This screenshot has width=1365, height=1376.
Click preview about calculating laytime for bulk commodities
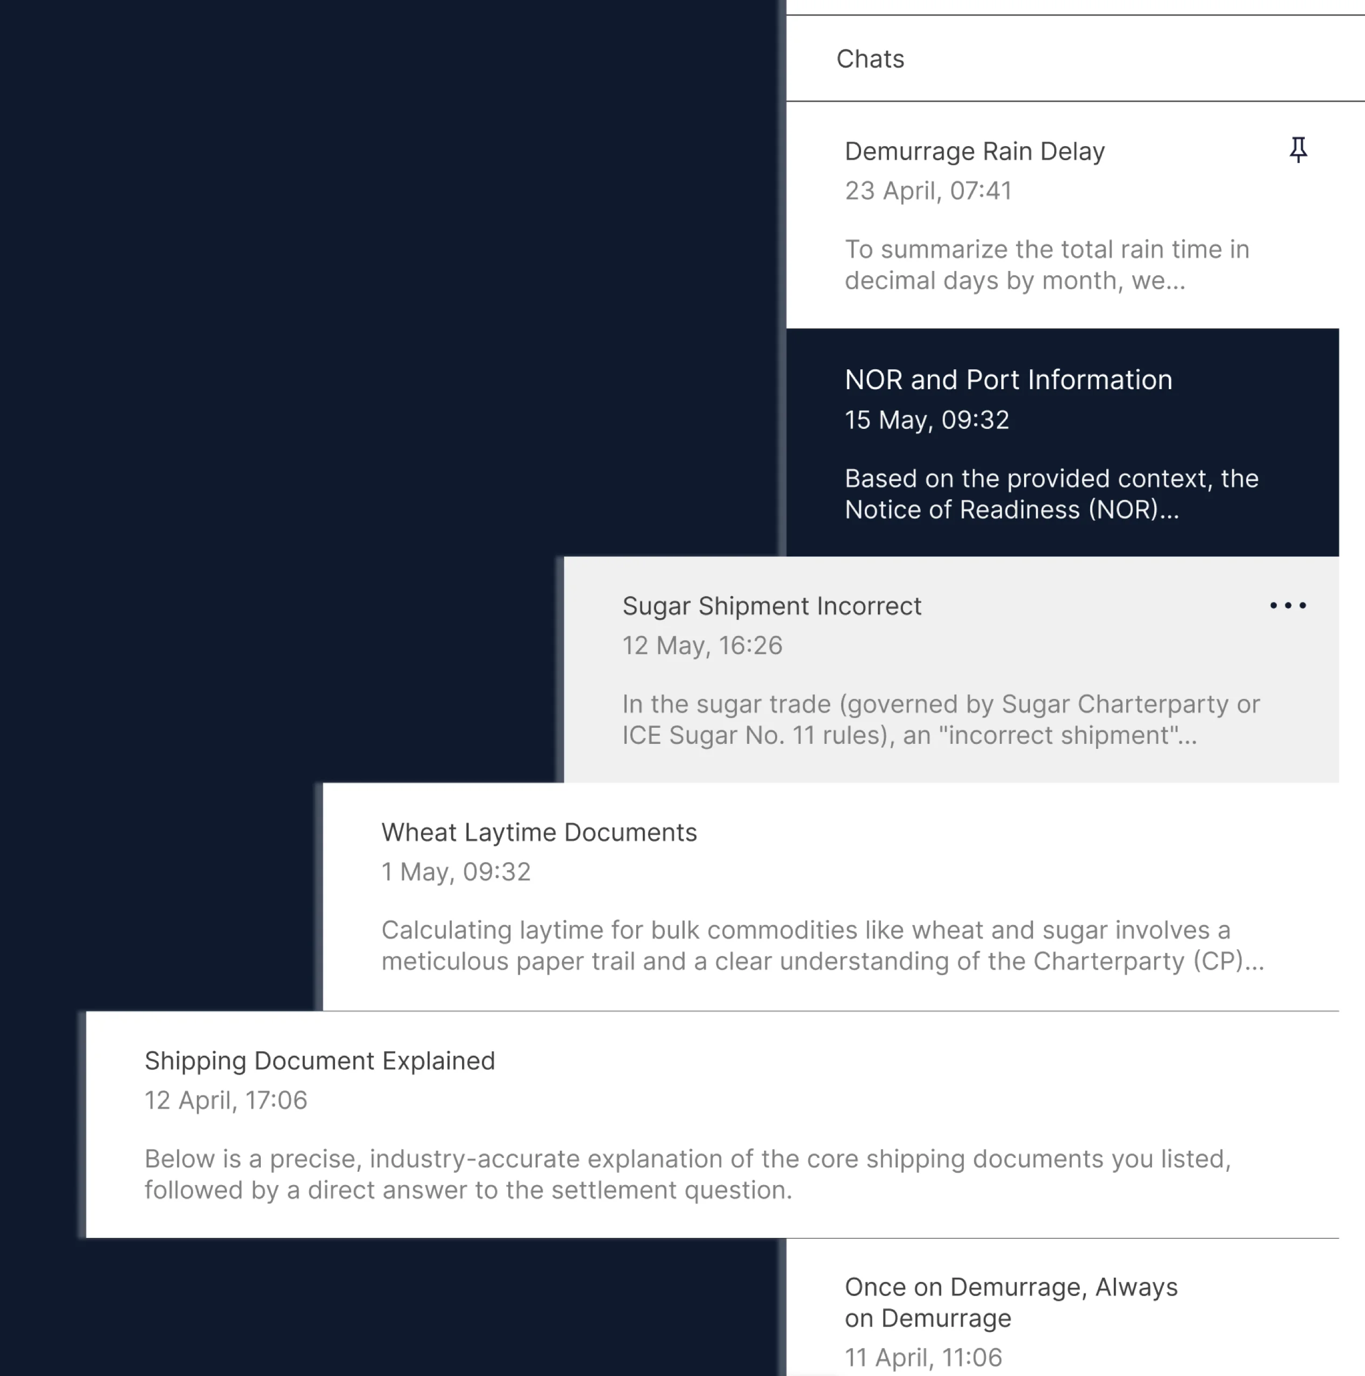pyautogui.click(x=822, y=946)
